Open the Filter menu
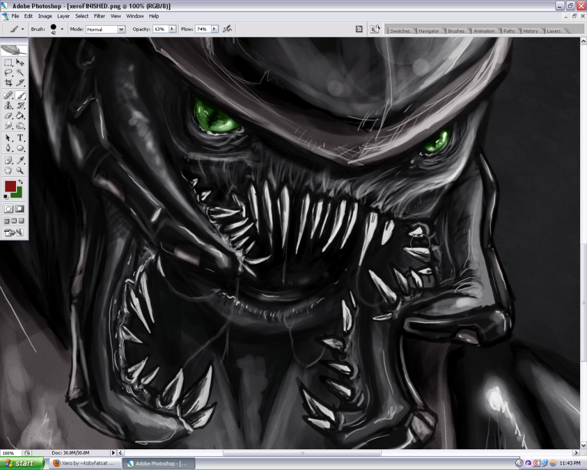This screenshot has height=470, width=587. (99, 16)
